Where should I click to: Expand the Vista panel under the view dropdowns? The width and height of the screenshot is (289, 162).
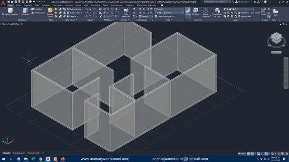[x=168, y=20]
